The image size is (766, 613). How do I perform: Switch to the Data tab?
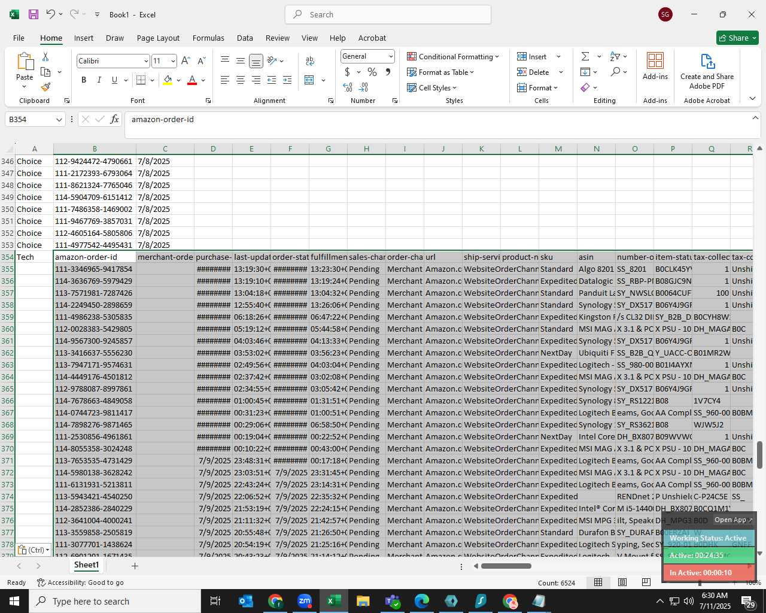tap(245, 38)
